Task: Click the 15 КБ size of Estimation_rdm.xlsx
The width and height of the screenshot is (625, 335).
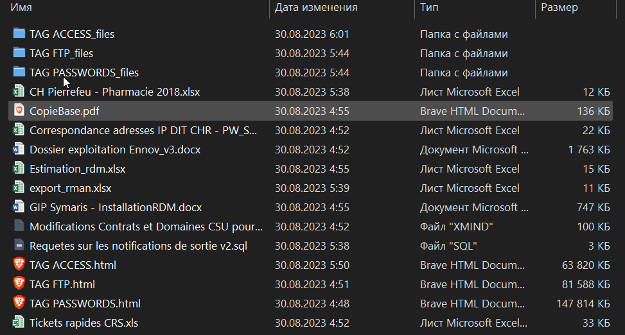Action: [x=596, y=169]
